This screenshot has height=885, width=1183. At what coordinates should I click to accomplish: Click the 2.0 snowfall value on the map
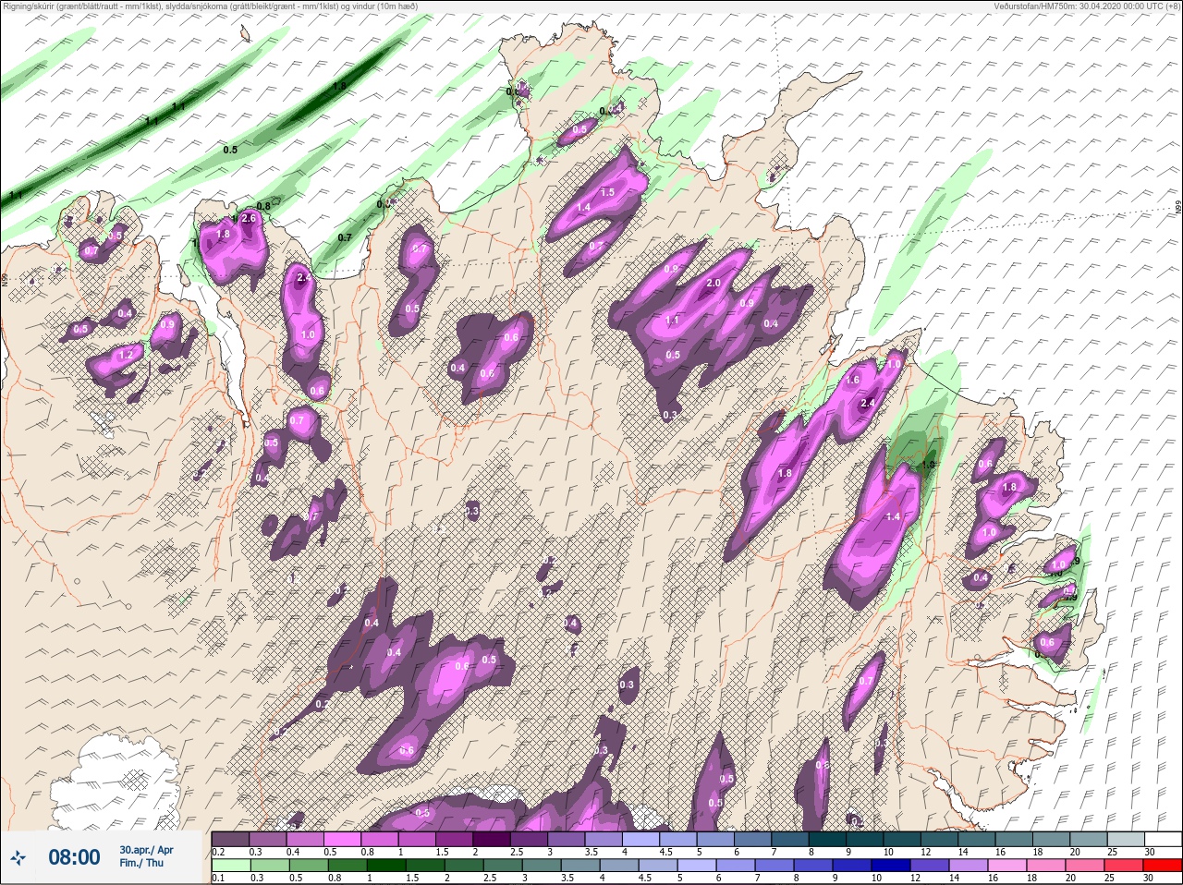tap(713, 284)
